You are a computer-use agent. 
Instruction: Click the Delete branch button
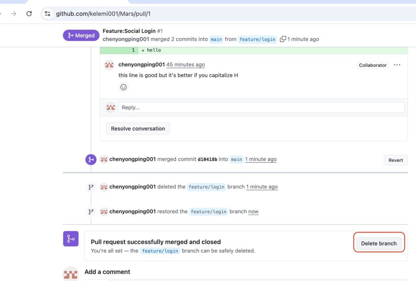click(x=379, y=243)
